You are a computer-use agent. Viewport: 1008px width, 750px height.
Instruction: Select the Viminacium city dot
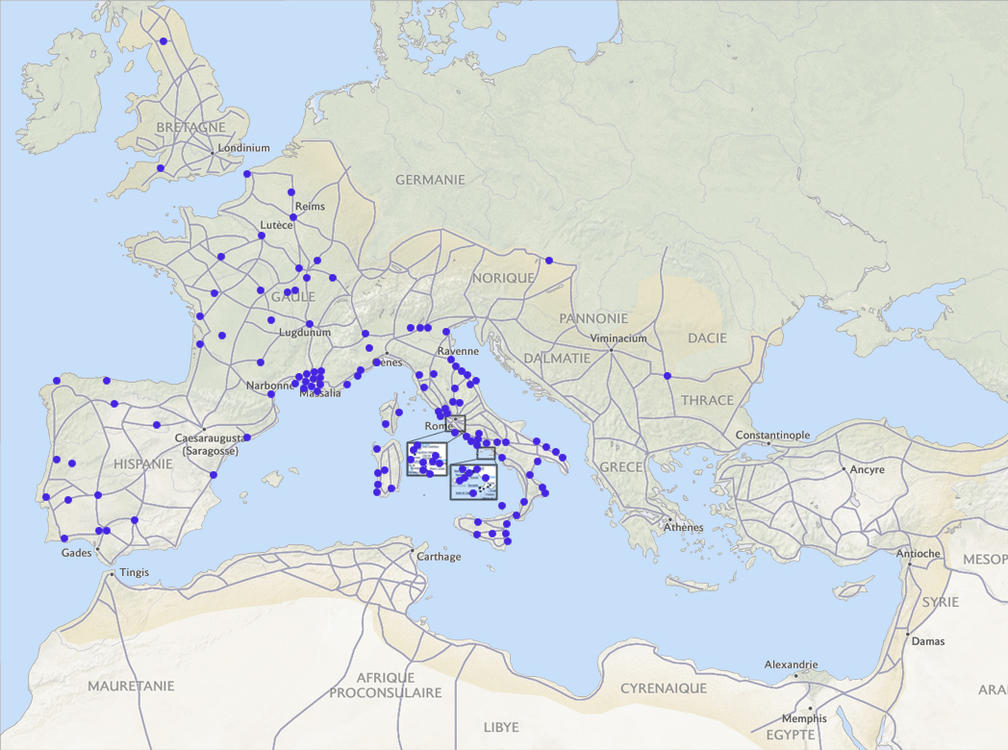611,349
